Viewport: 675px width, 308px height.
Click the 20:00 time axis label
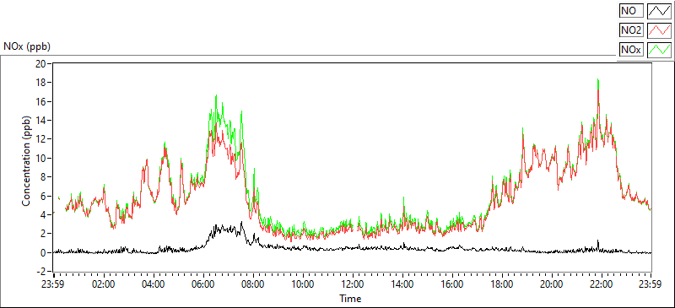pos(552,284)
